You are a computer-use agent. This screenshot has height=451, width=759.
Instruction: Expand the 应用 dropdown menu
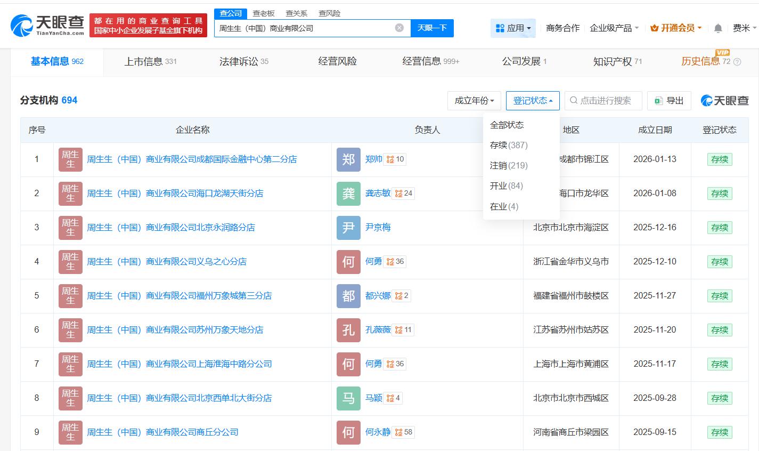click(513, 28)
